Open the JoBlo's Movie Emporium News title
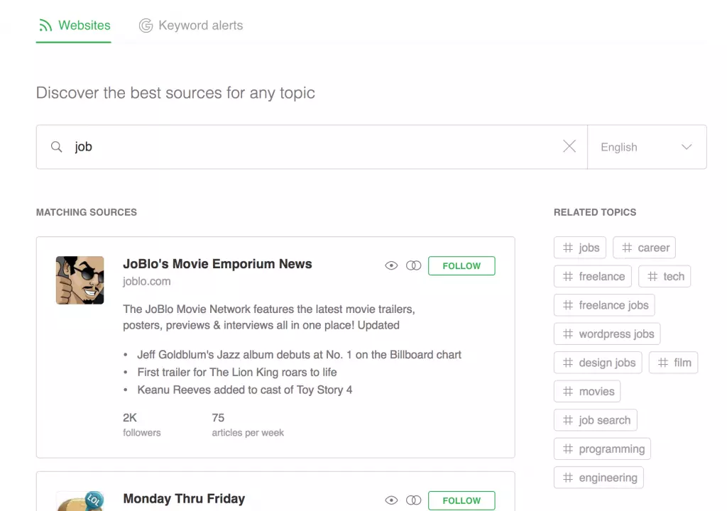Image resolution: width=727 pixels, height=511 pixels. pyautogui.click(x=217, y=264)
